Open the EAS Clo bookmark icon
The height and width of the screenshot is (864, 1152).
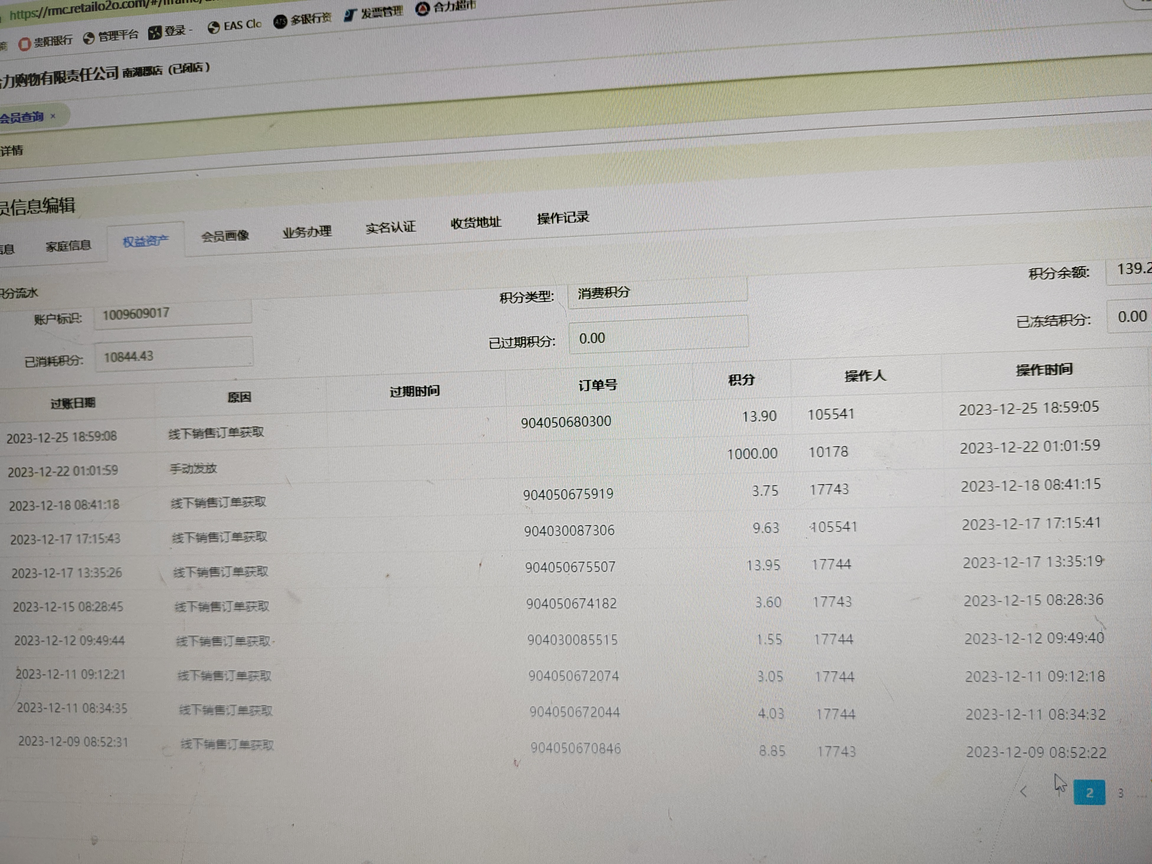pos(213,28)
